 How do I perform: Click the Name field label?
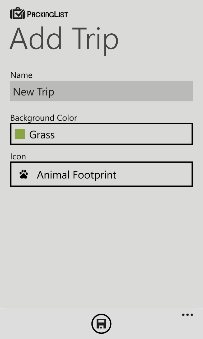[21, 75]
